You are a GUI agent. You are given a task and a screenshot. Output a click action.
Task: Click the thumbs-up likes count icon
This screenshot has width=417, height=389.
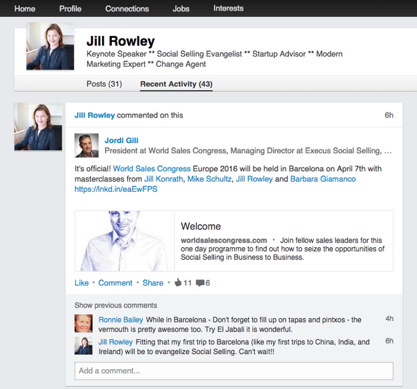click(x=178, y=283)
